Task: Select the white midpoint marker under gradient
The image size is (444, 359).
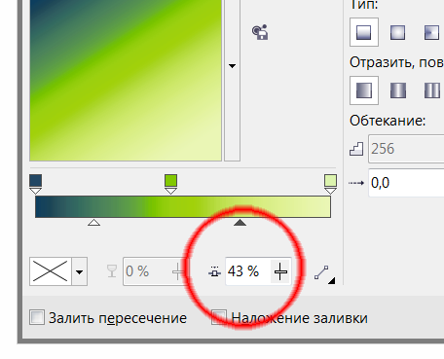Action: pyautogui.click(x=94, y=223)
